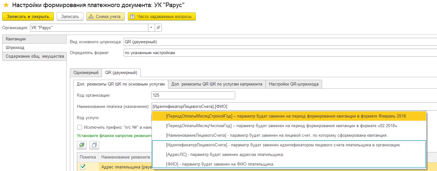The width and height of the screenshot is (437, 171).
Task: Open the Схема учета diagram
Action: coord(106,17)
